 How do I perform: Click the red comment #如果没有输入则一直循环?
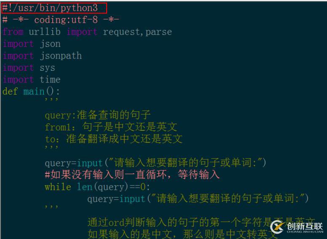point(132,175)
